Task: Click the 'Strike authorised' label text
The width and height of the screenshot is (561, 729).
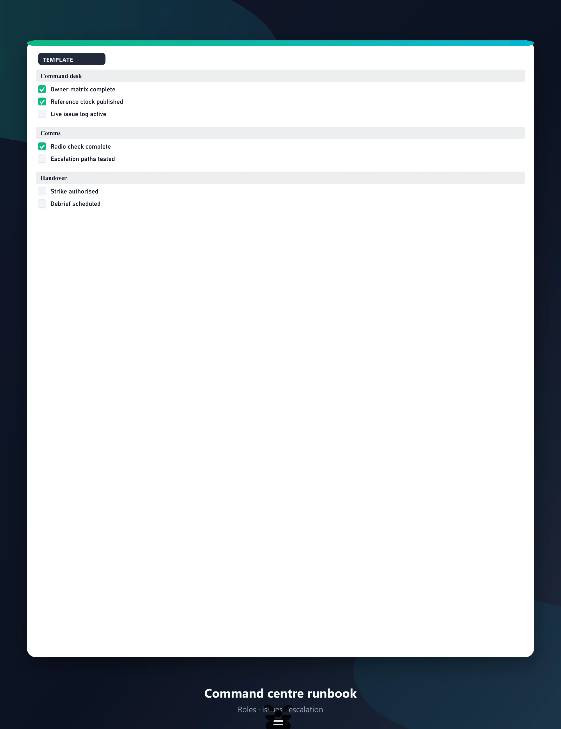Action: pyautogui.click(x=74, y=191)
